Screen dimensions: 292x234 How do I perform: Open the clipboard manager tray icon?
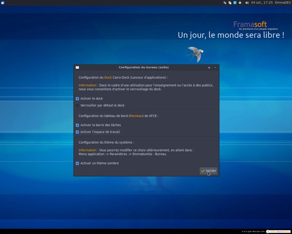(230, 3)
